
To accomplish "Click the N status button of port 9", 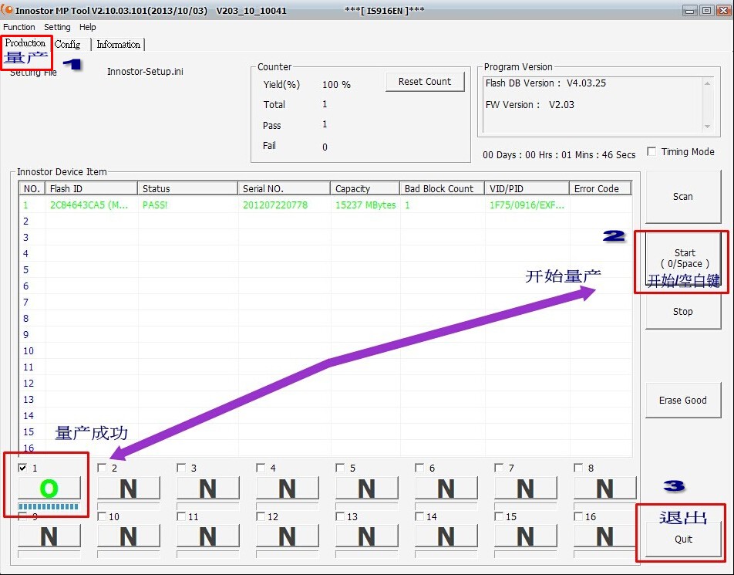I will (49, 536).
